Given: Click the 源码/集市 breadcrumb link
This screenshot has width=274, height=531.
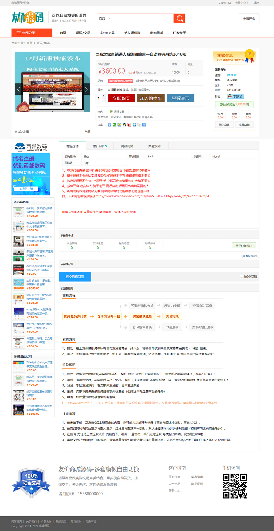Looking at the screenshot, I should coord(43,43).
